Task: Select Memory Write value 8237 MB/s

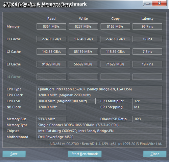Action: 83,26
